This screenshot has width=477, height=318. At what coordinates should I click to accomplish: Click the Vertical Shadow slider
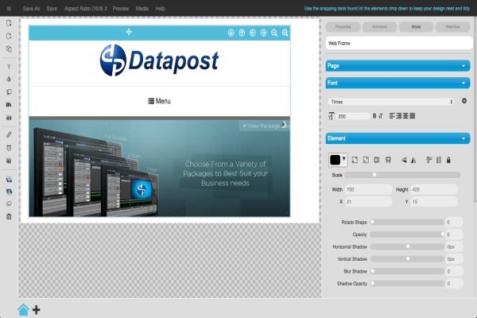pos(407,258)
